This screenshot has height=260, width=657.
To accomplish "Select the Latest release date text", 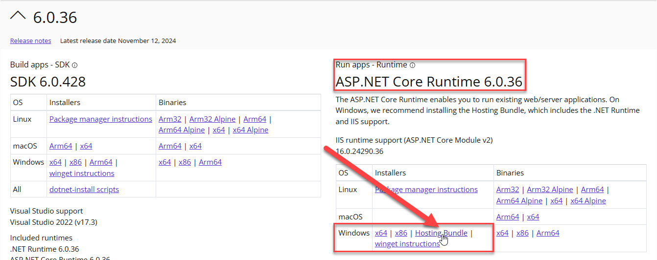I will click(118, 41).
